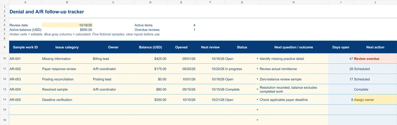Select the AR-003 cell
This screenshot has width=397, height=125.
tap(25, 79)
